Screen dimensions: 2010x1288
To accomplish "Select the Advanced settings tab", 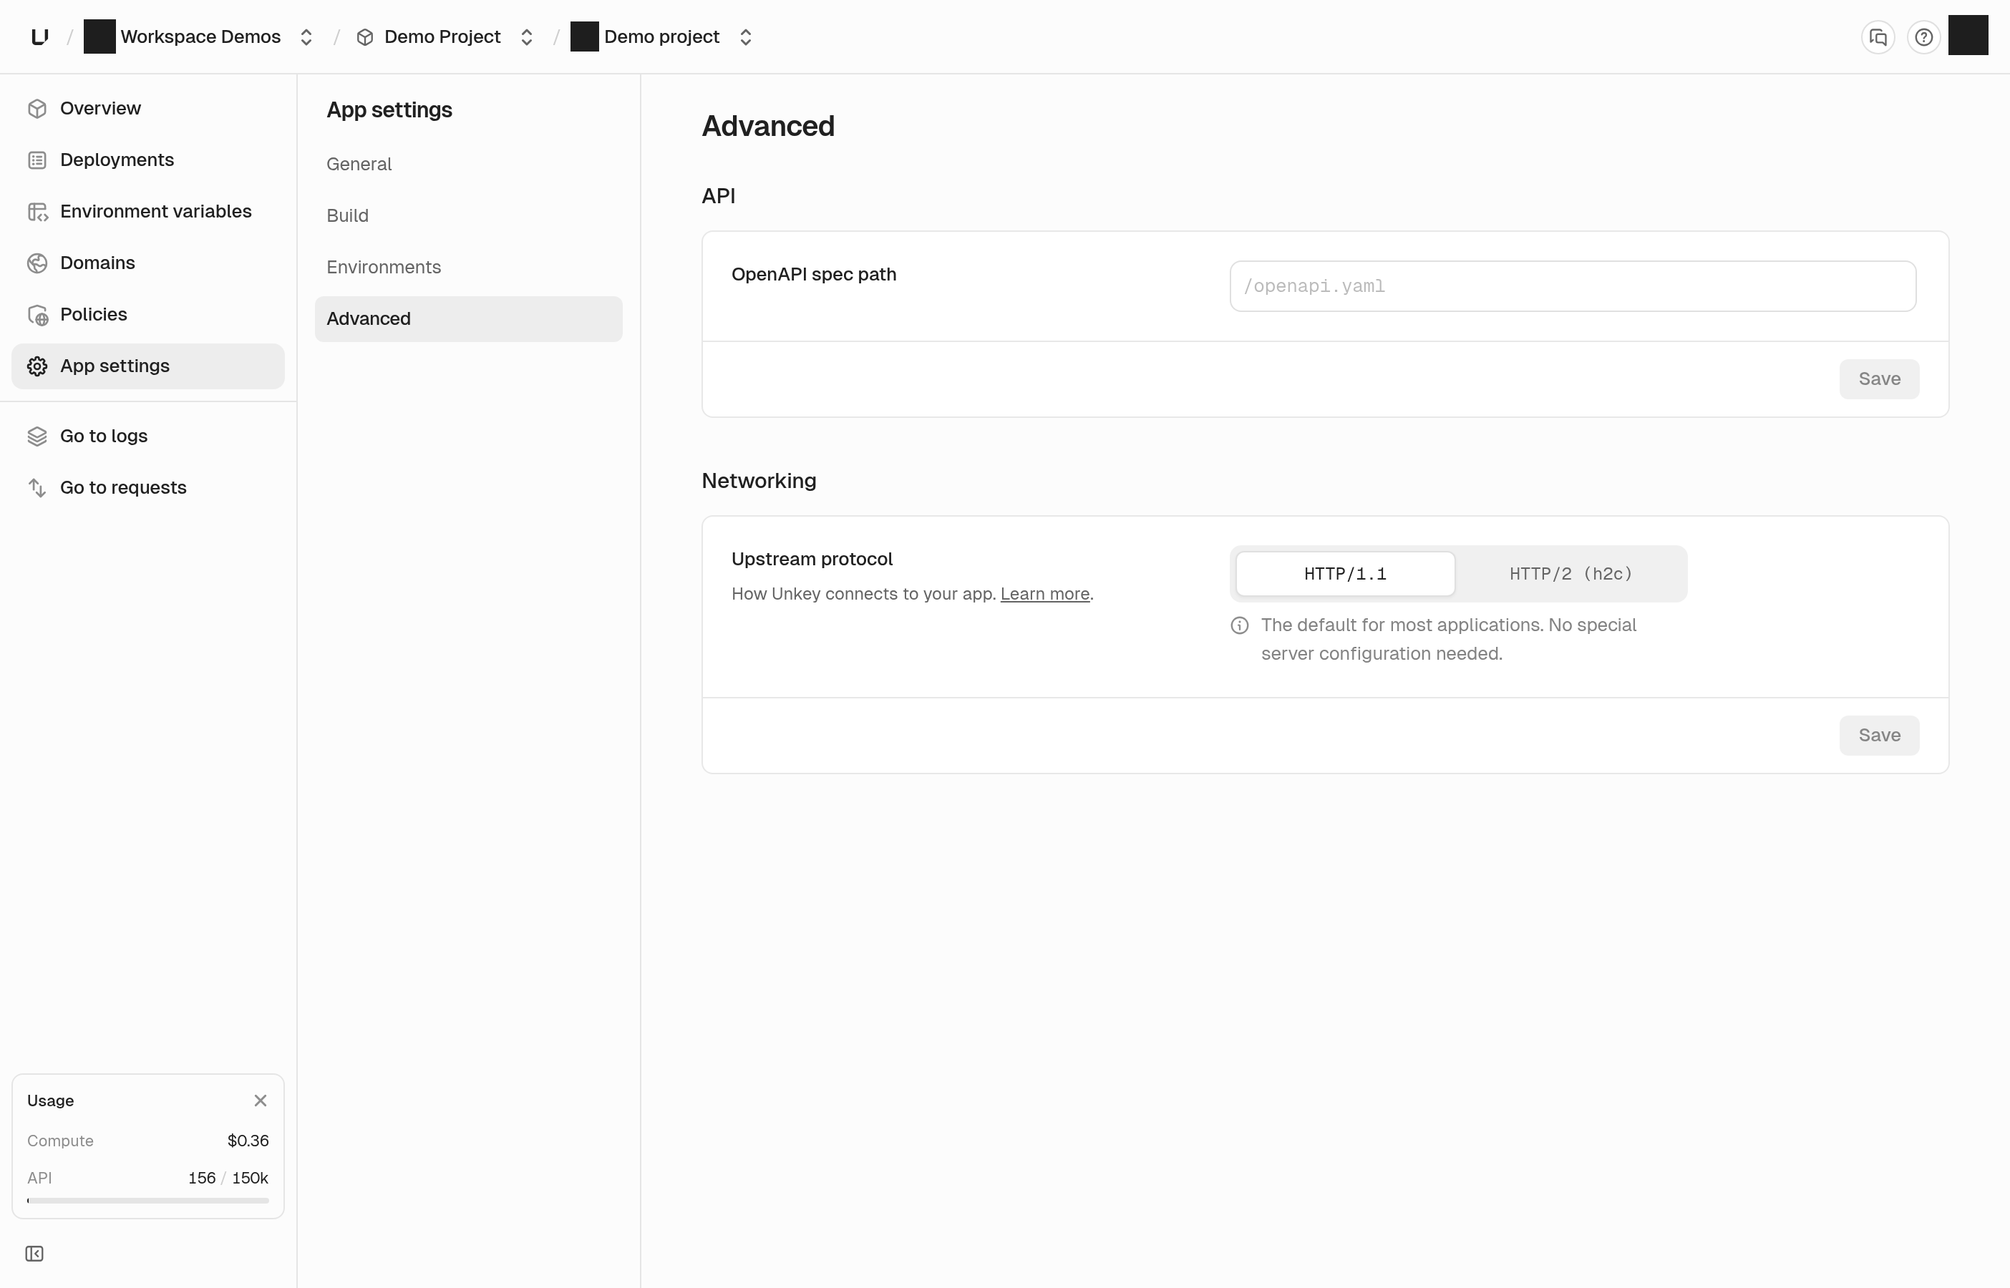I will 468,318.
